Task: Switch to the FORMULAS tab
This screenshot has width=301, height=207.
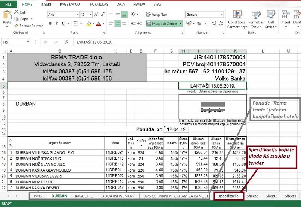Action: (99, 4)
